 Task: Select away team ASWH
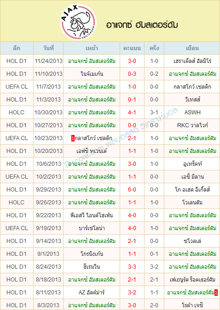[x=192, y=113]
